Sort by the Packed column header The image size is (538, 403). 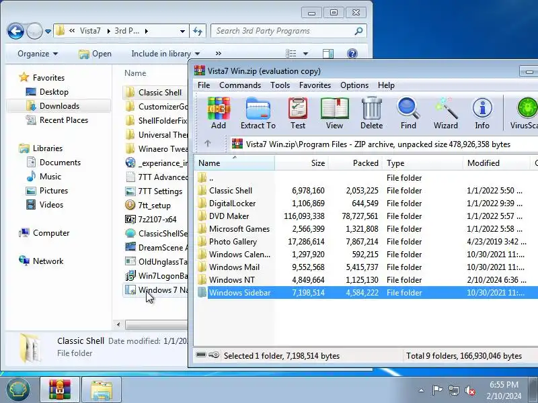coord(356,163)
